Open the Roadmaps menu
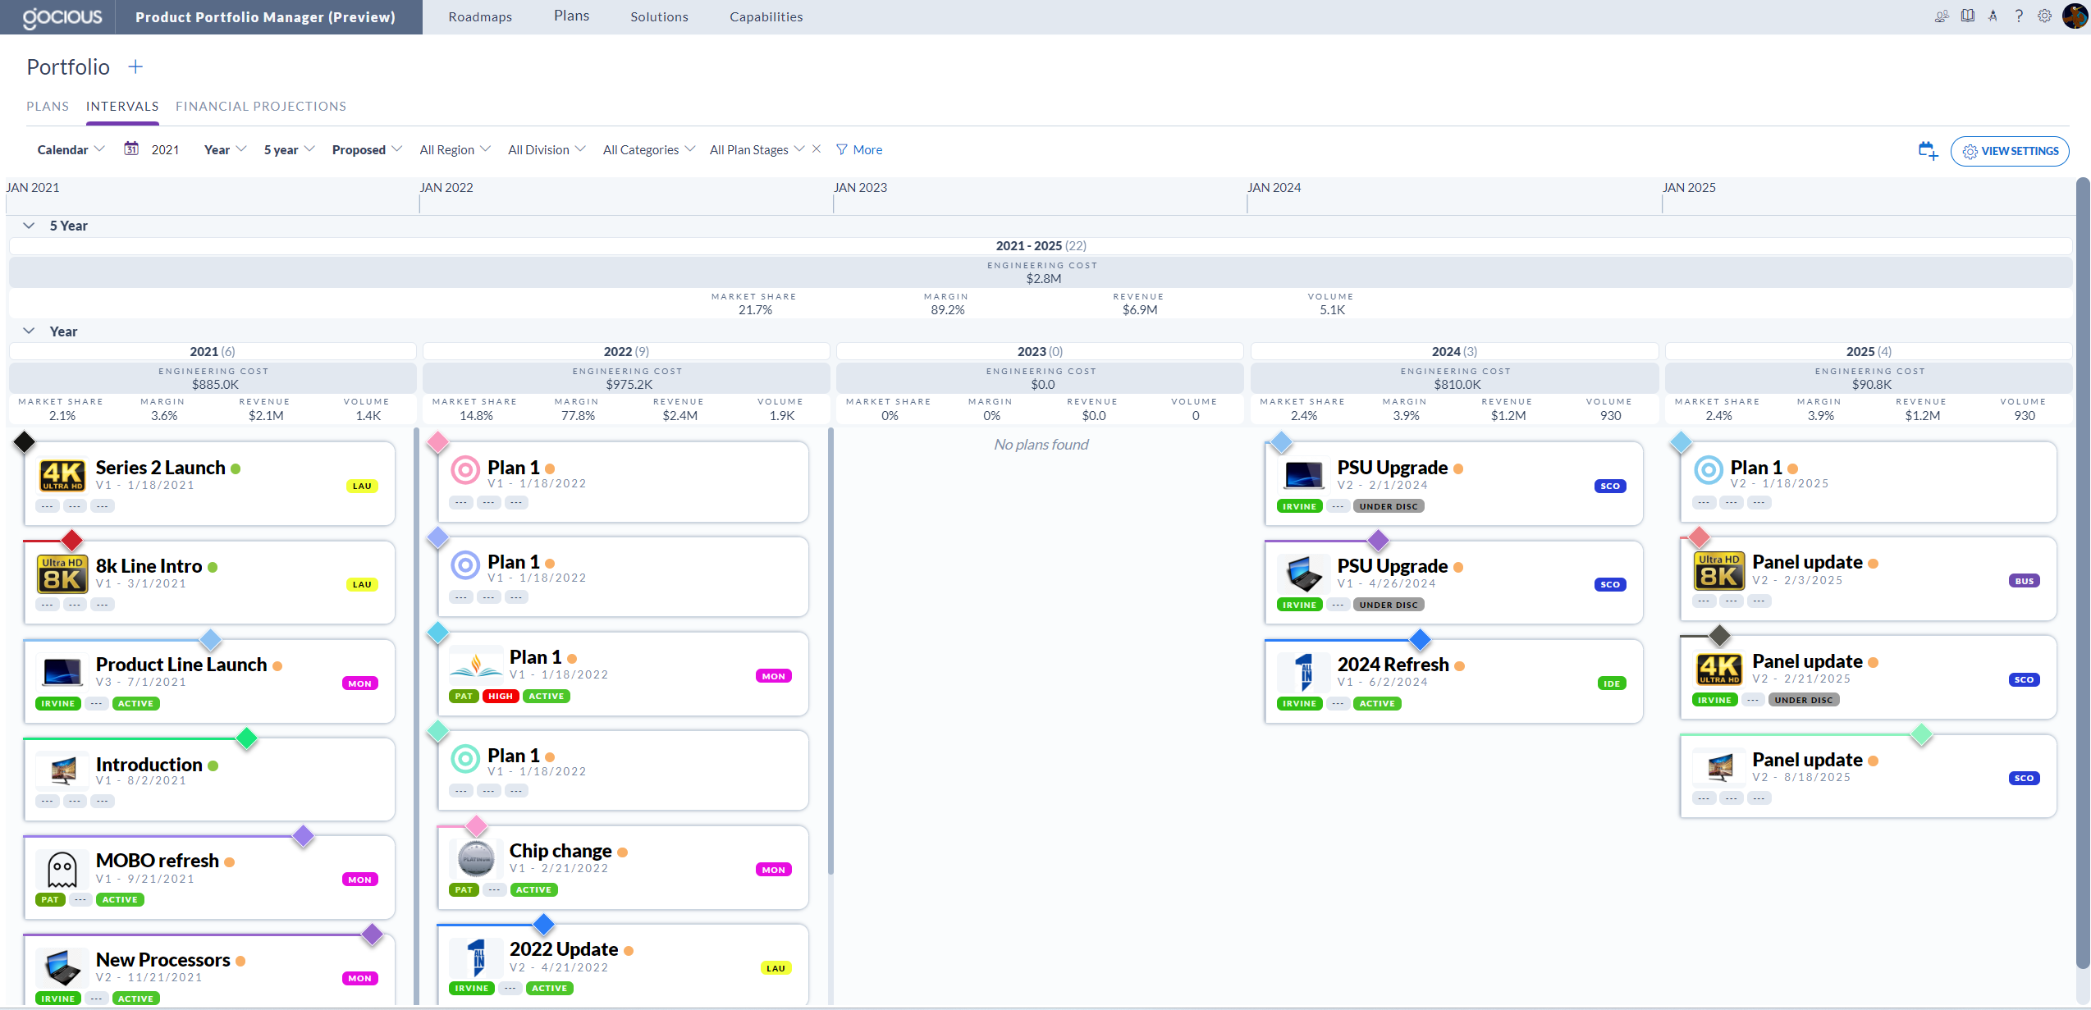 pyautogui.click(x=480, y=17)
